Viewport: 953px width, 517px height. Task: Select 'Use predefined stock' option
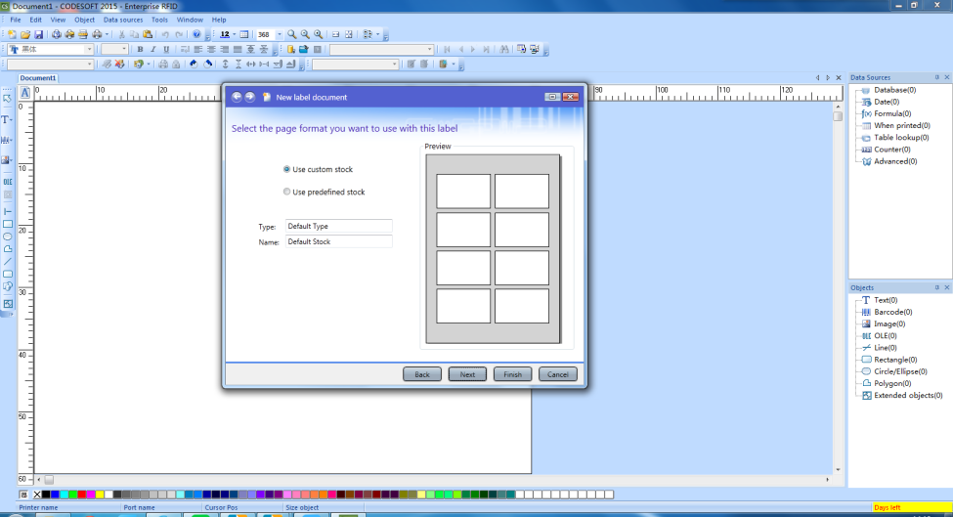coord(324,192)
